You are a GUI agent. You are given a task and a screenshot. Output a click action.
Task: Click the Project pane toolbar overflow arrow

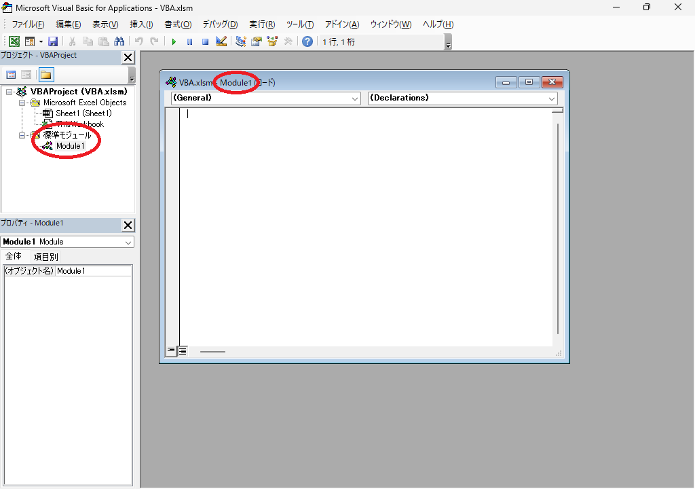tap(132, 75)
